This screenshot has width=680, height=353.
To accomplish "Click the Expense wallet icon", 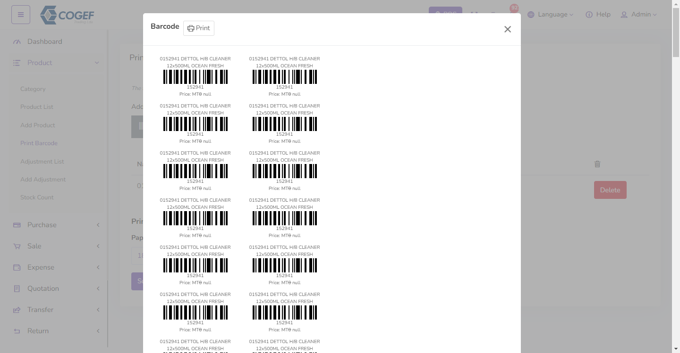I will [17, 267].
